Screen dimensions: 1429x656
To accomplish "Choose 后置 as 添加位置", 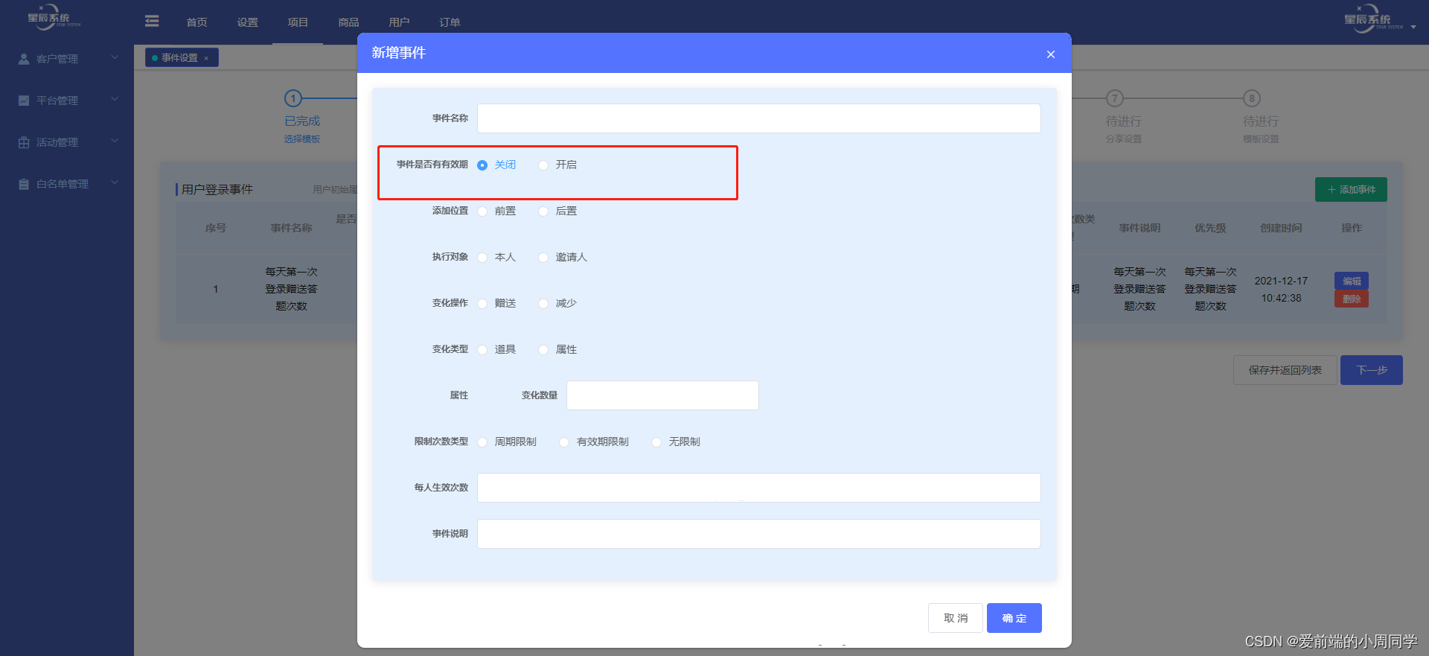I will 543,211.
